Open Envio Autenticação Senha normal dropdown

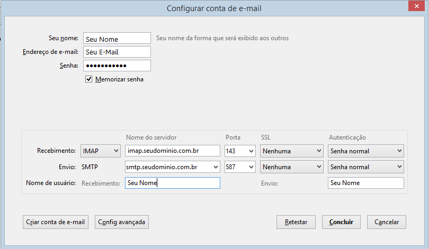365,167
